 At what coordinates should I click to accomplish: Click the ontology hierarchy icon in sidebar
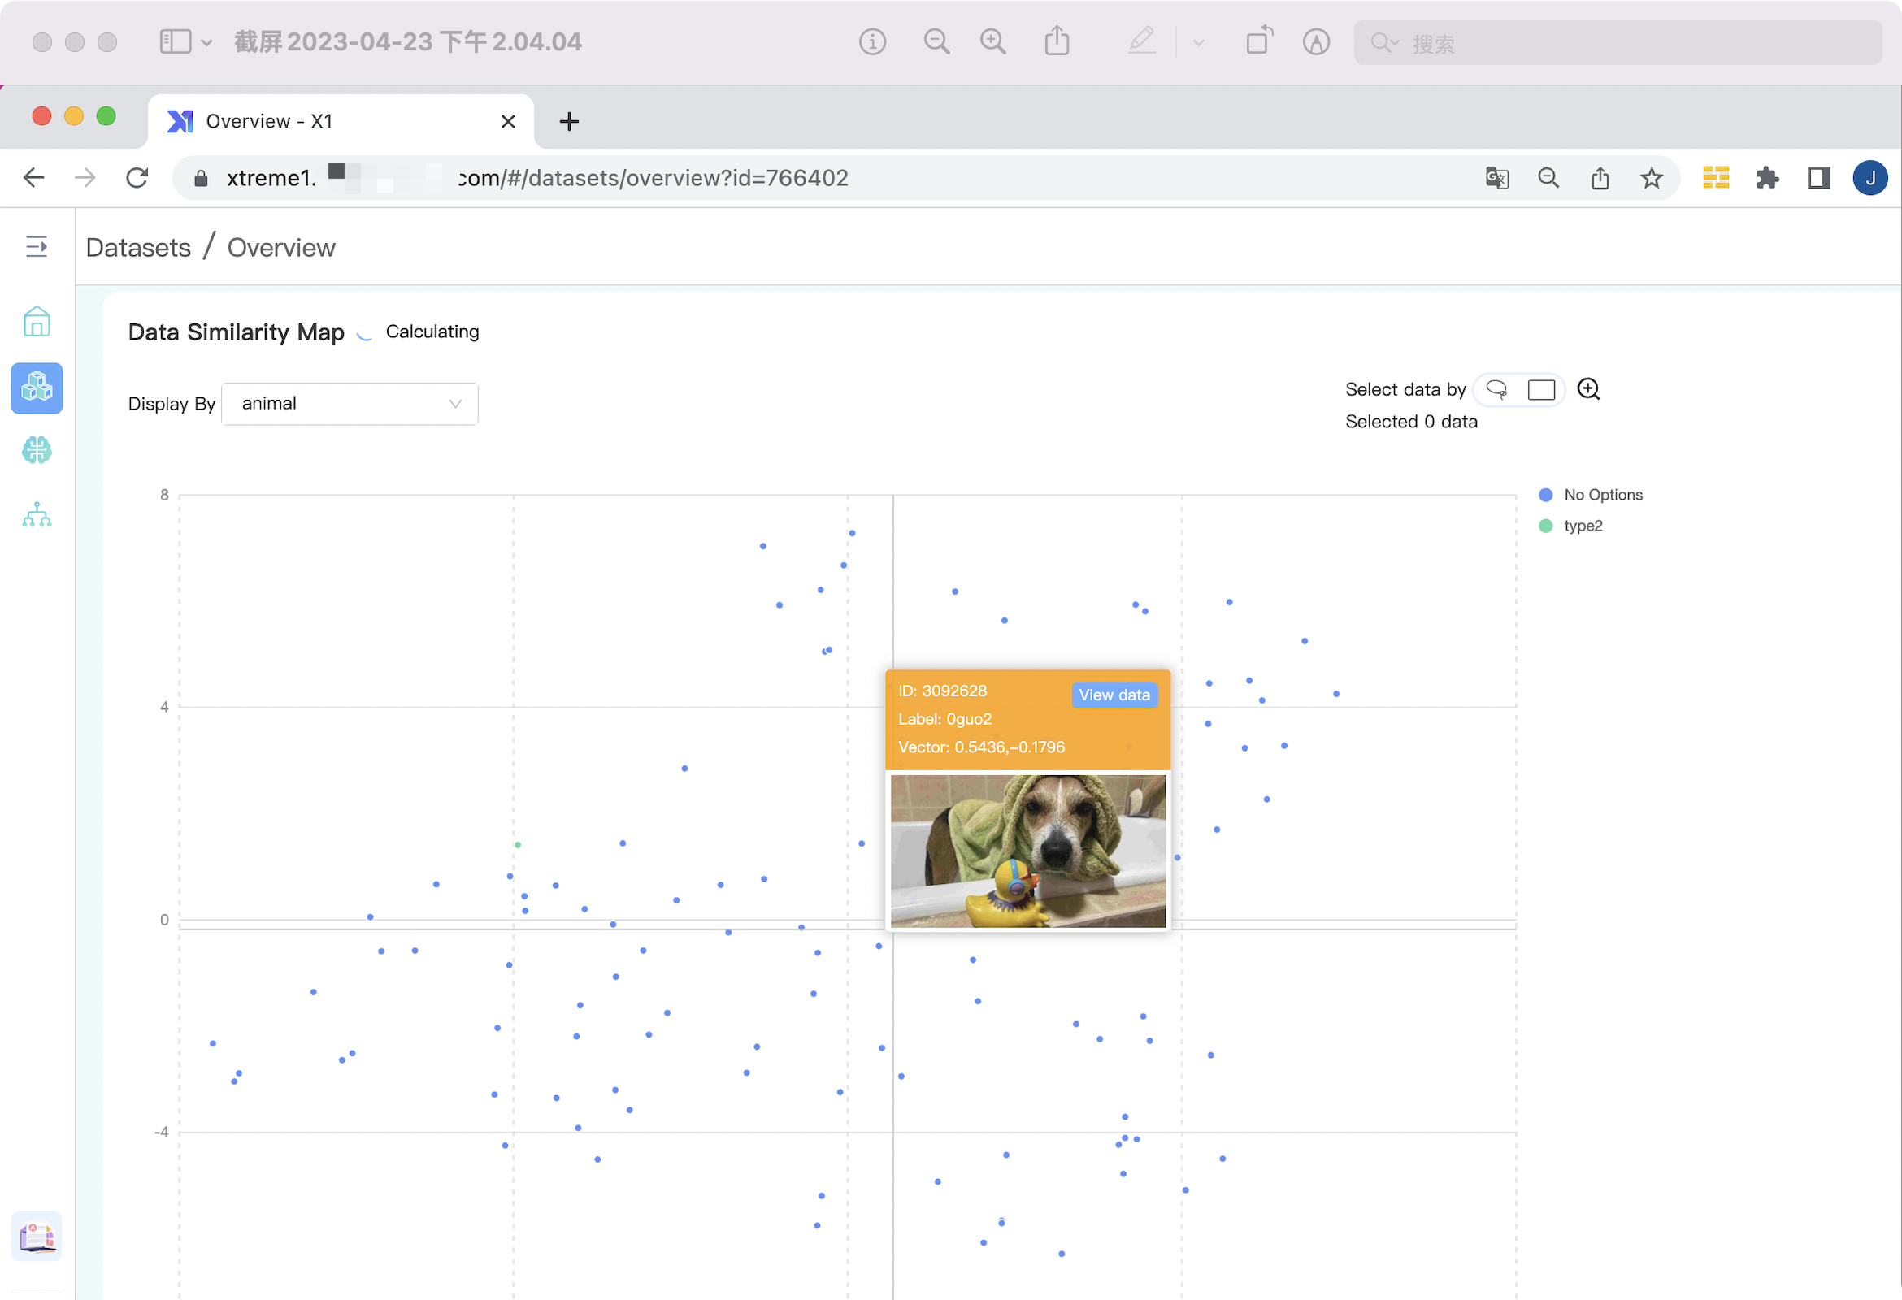point(37,515)
